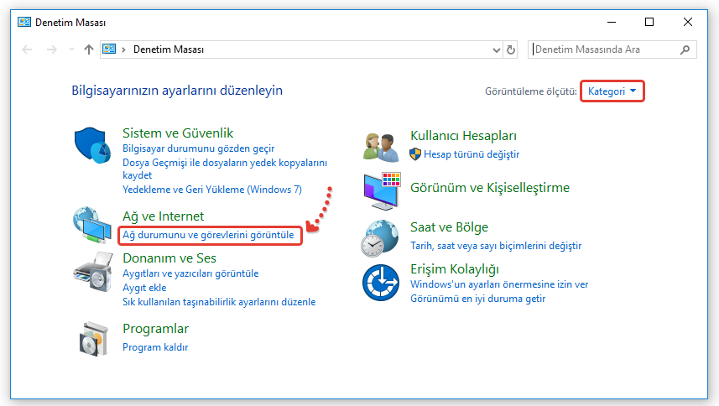Click the Saat ve Bölge clock icon
This screenshot has height=406, width=719.
click(381, 238)
